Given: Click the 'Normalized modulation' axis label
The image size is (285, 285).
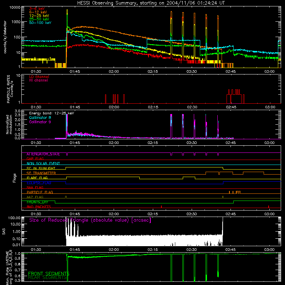Looking at the screenshot, I should [9, 124].
